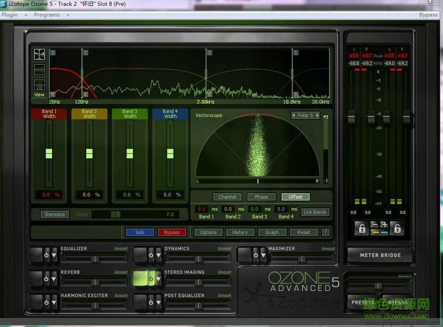Click the input gain lock icon
This screenshot has width=443, height=327.
tap(362, 229)
